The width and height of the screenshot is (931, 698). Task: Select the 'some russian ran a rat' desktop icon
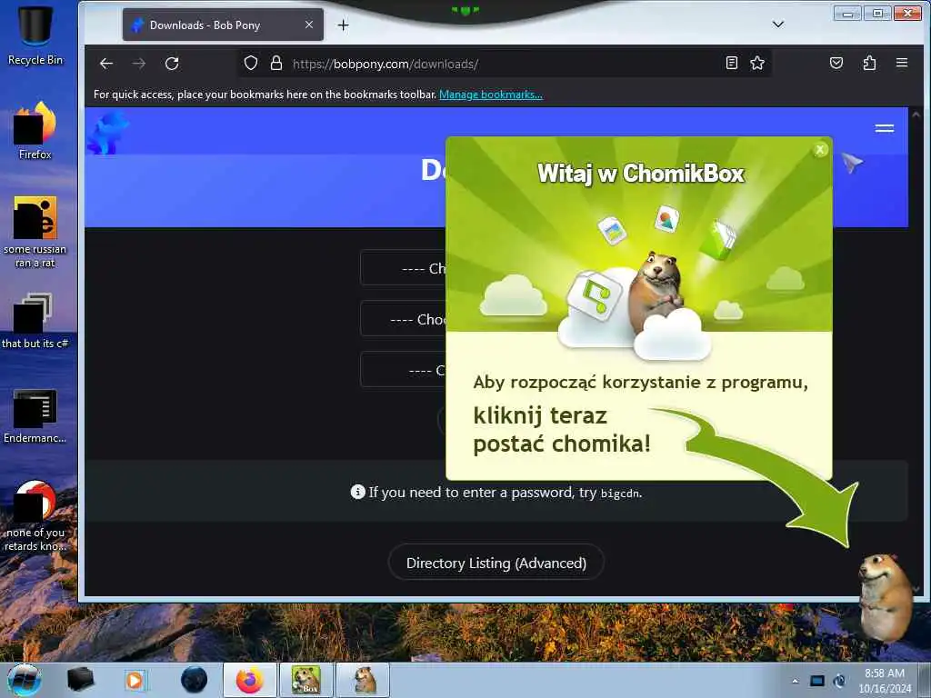(x=35, y=232)
